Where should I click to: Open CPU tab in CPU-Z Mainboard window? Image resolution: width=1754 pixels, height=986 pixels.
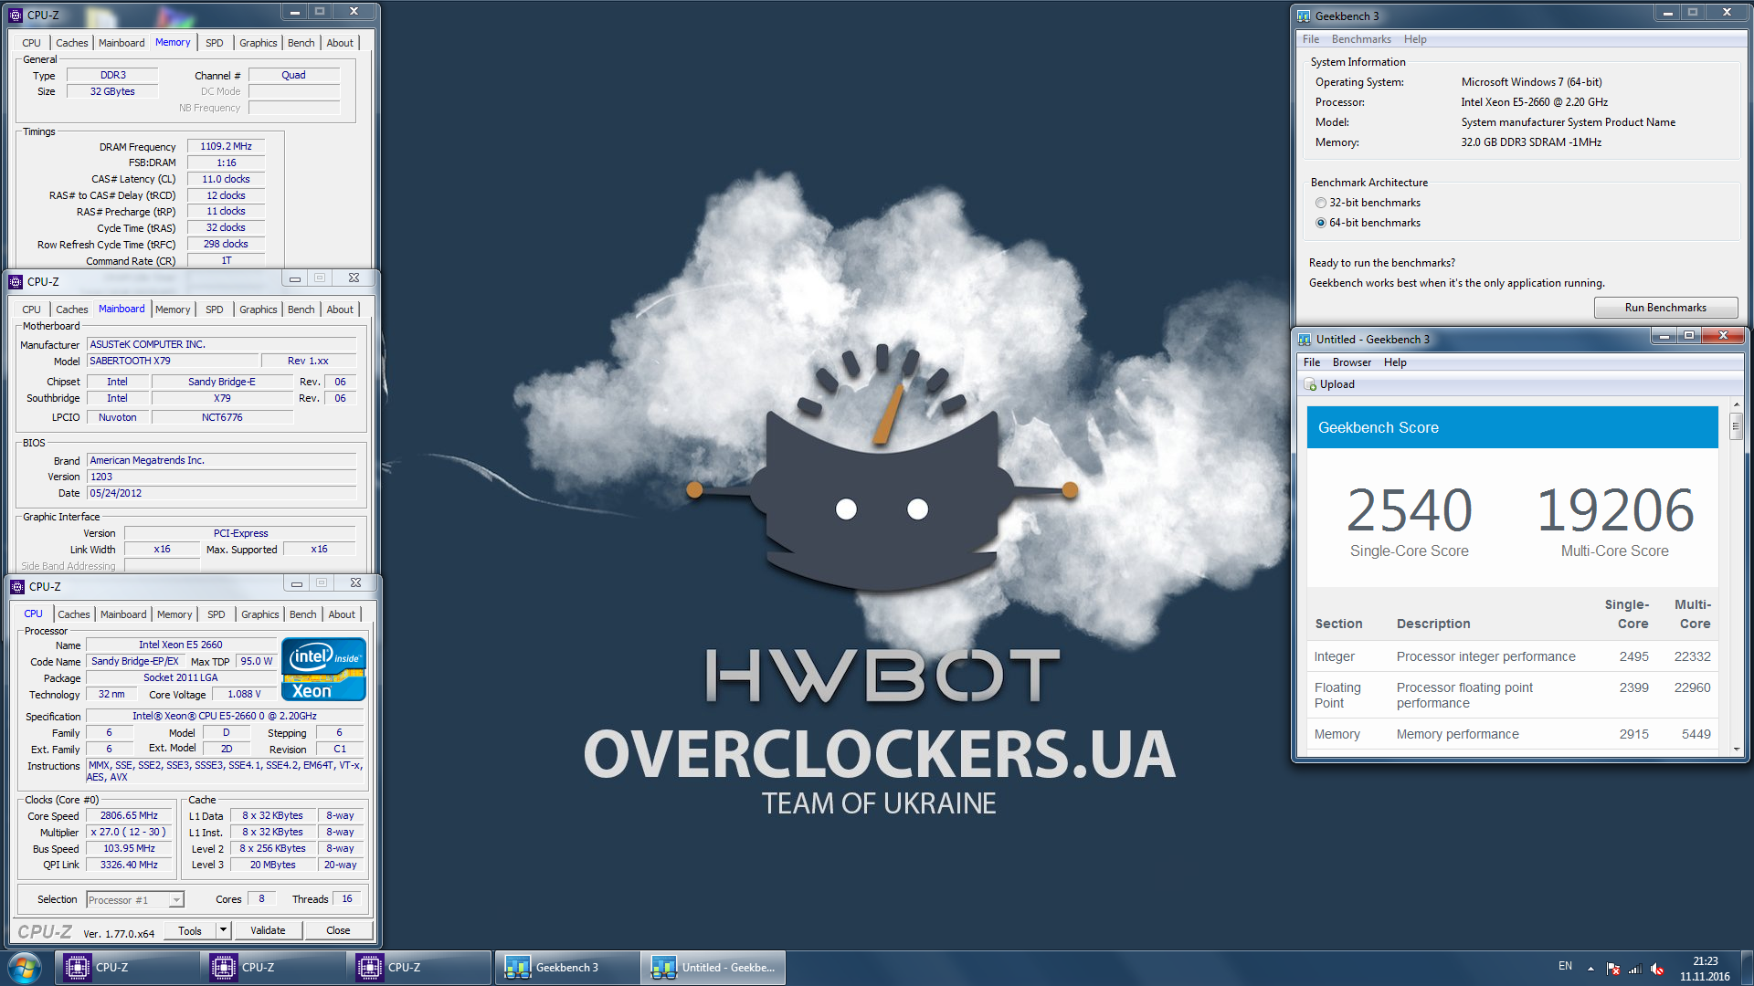coord(31,309)
